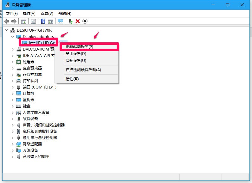Collapse the Display adapters category
This screenshot has height=183, width=252.
(x=13, y=37)
